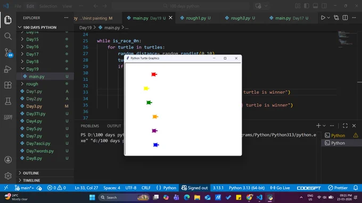362x203 pixels.
Task: Open the Extensions view
Action: 8,85
